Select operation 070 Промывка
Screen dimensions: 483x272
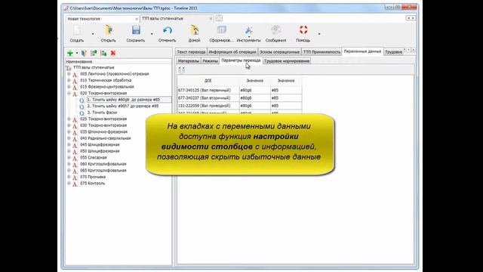point(93,177)
